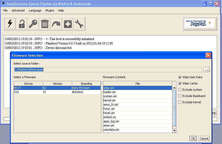Enable the Exclude Baseband checkbox
The width and height of the screenshot is (222, 144).
coord(180,96)
